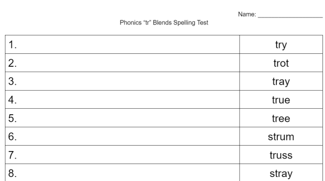Select the word "truss" in the table
This screenshot has width=325, height=181.
click(281, 155)
